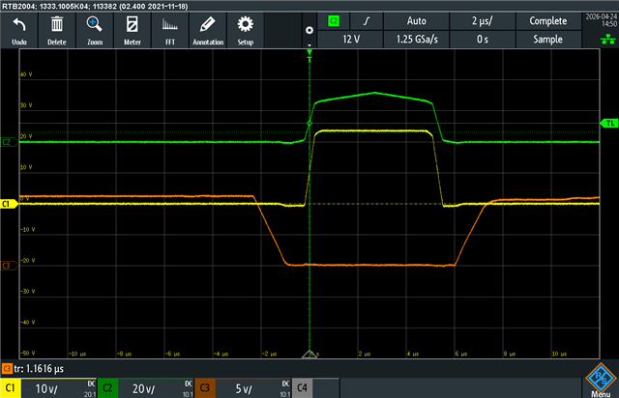Change the Sample acquisition mode

(548, 39)
